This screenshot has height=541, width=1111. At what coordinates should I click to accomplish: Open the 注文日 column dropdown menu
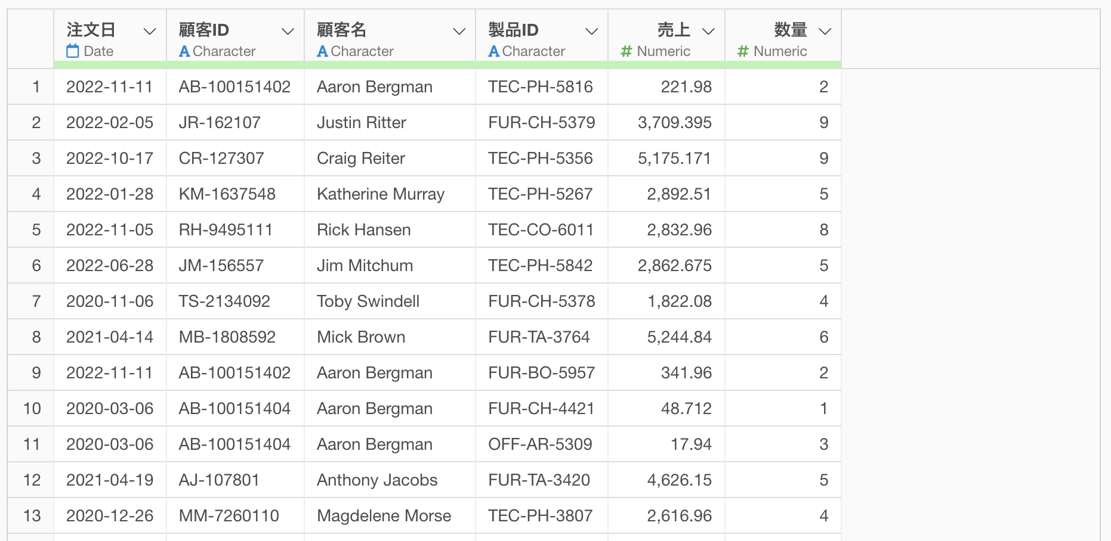[150, 31]
